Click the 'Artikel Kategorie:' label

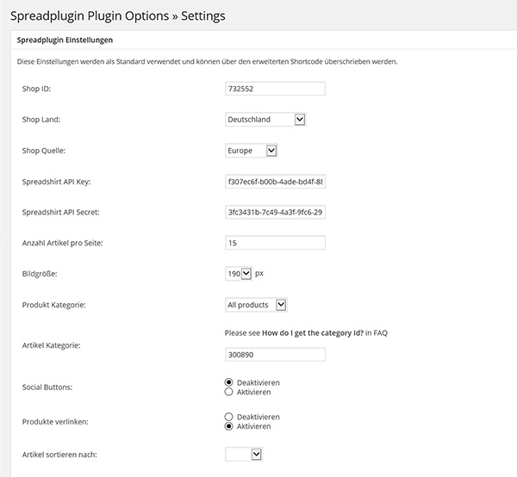(x=51, y=345)
